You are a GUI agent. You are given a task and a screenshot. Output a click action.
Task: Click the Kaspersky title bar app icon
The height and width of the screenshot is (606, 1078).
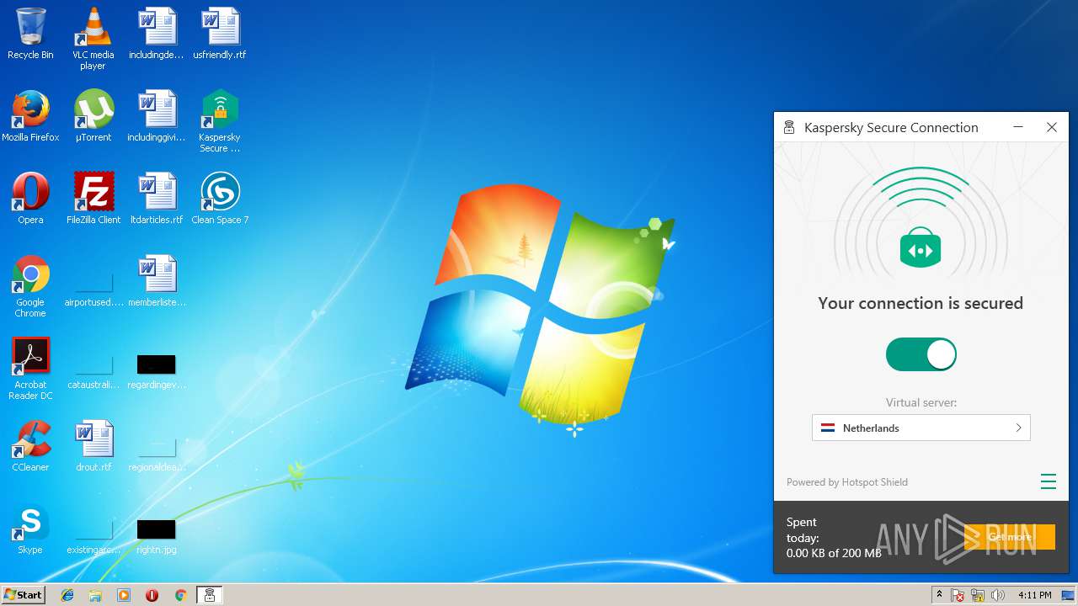click(x=789, y=127)
